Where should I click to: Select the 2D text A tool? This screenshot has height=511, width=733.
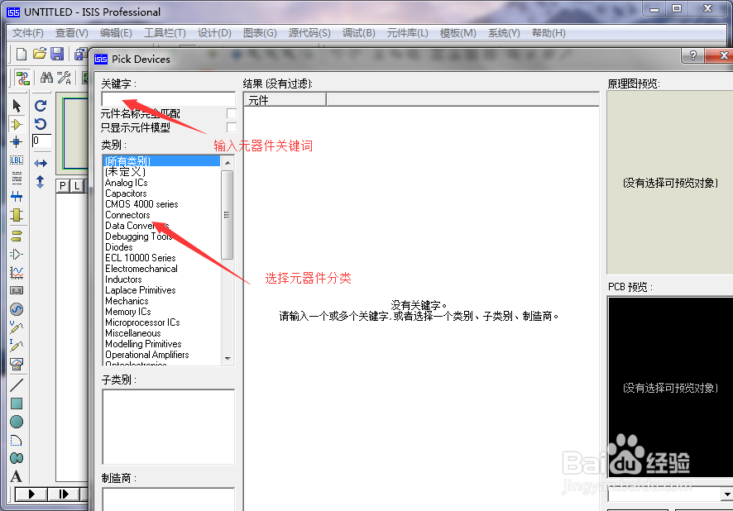click(17, 476)
